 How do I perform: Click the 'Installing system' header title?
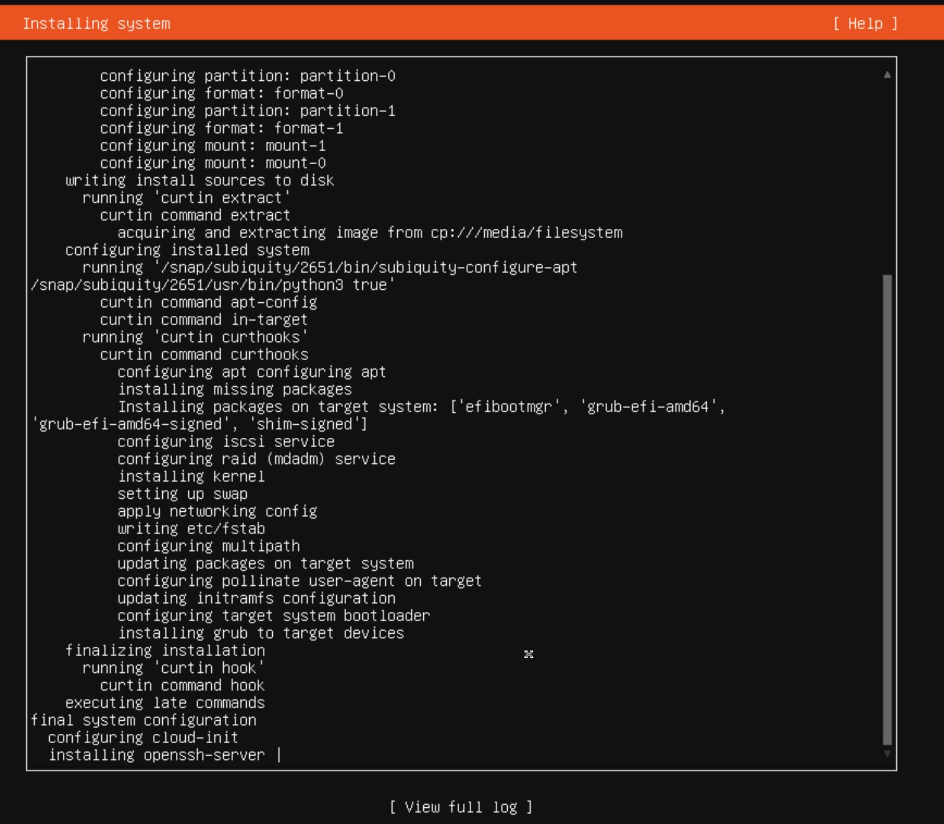click(x=96, y=24)
